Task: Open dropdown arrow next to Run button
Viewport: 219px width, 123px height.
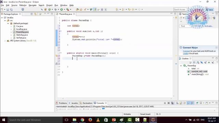Action: (64, 10)
